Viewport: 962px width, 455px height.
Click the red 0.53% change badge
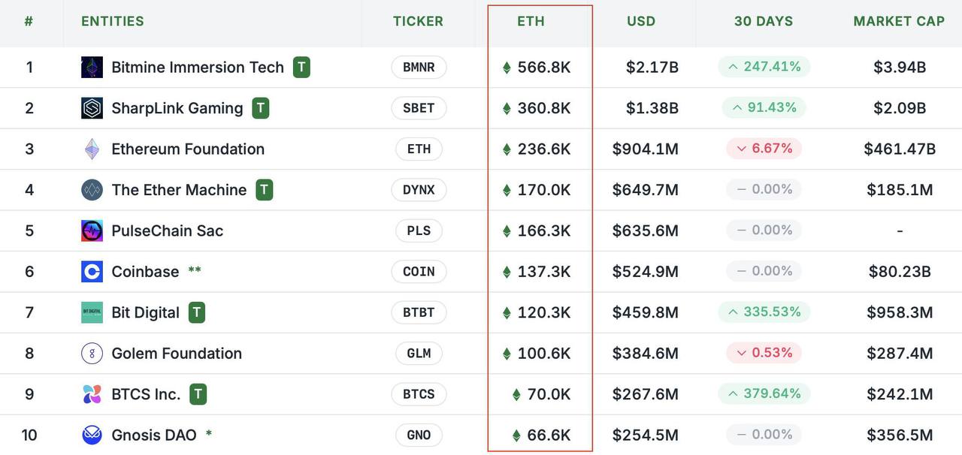pos(764,353)
